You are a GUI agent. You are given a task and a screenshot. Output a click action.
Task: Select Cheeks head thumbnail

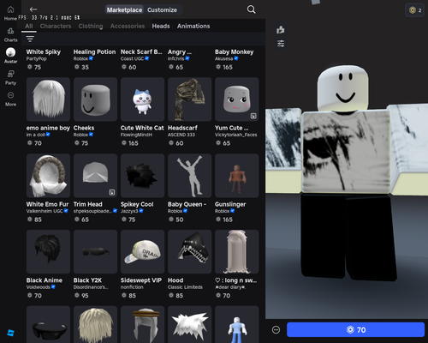[x=95, y=99]
